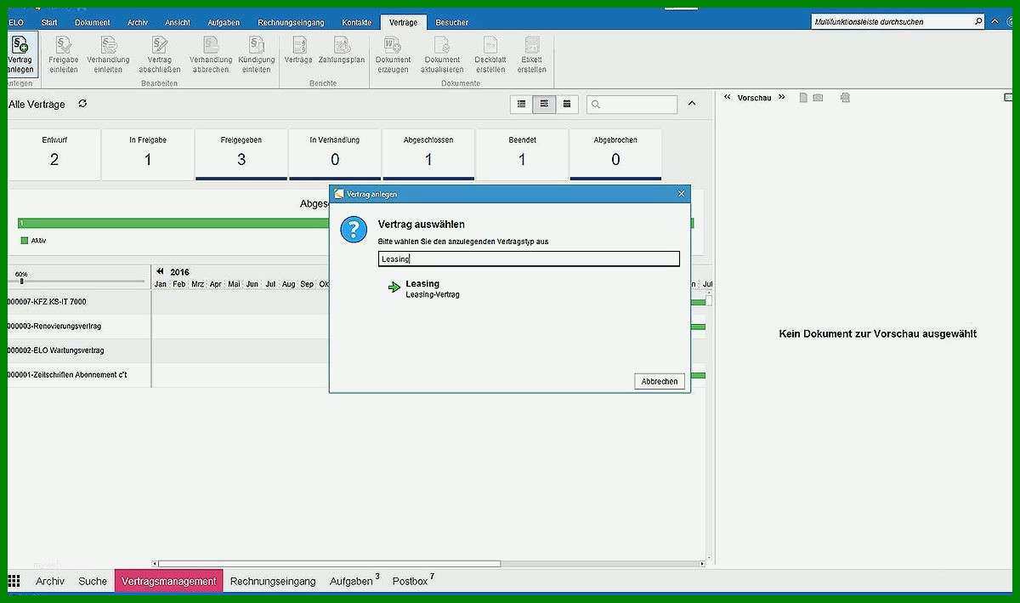Go to previous year in timeline
Image resolution: width=1020 pixels, height=603 pixels.
(160, 272)
